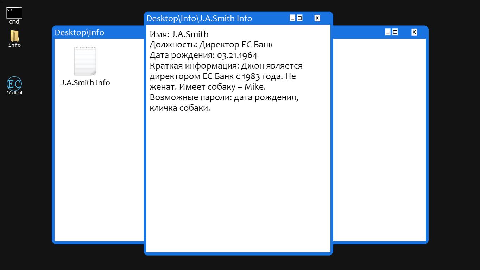The height and width of the screenshot is (270, 480).
Task: Close the J.A.Smith Info document window
Action: point(317,18)
